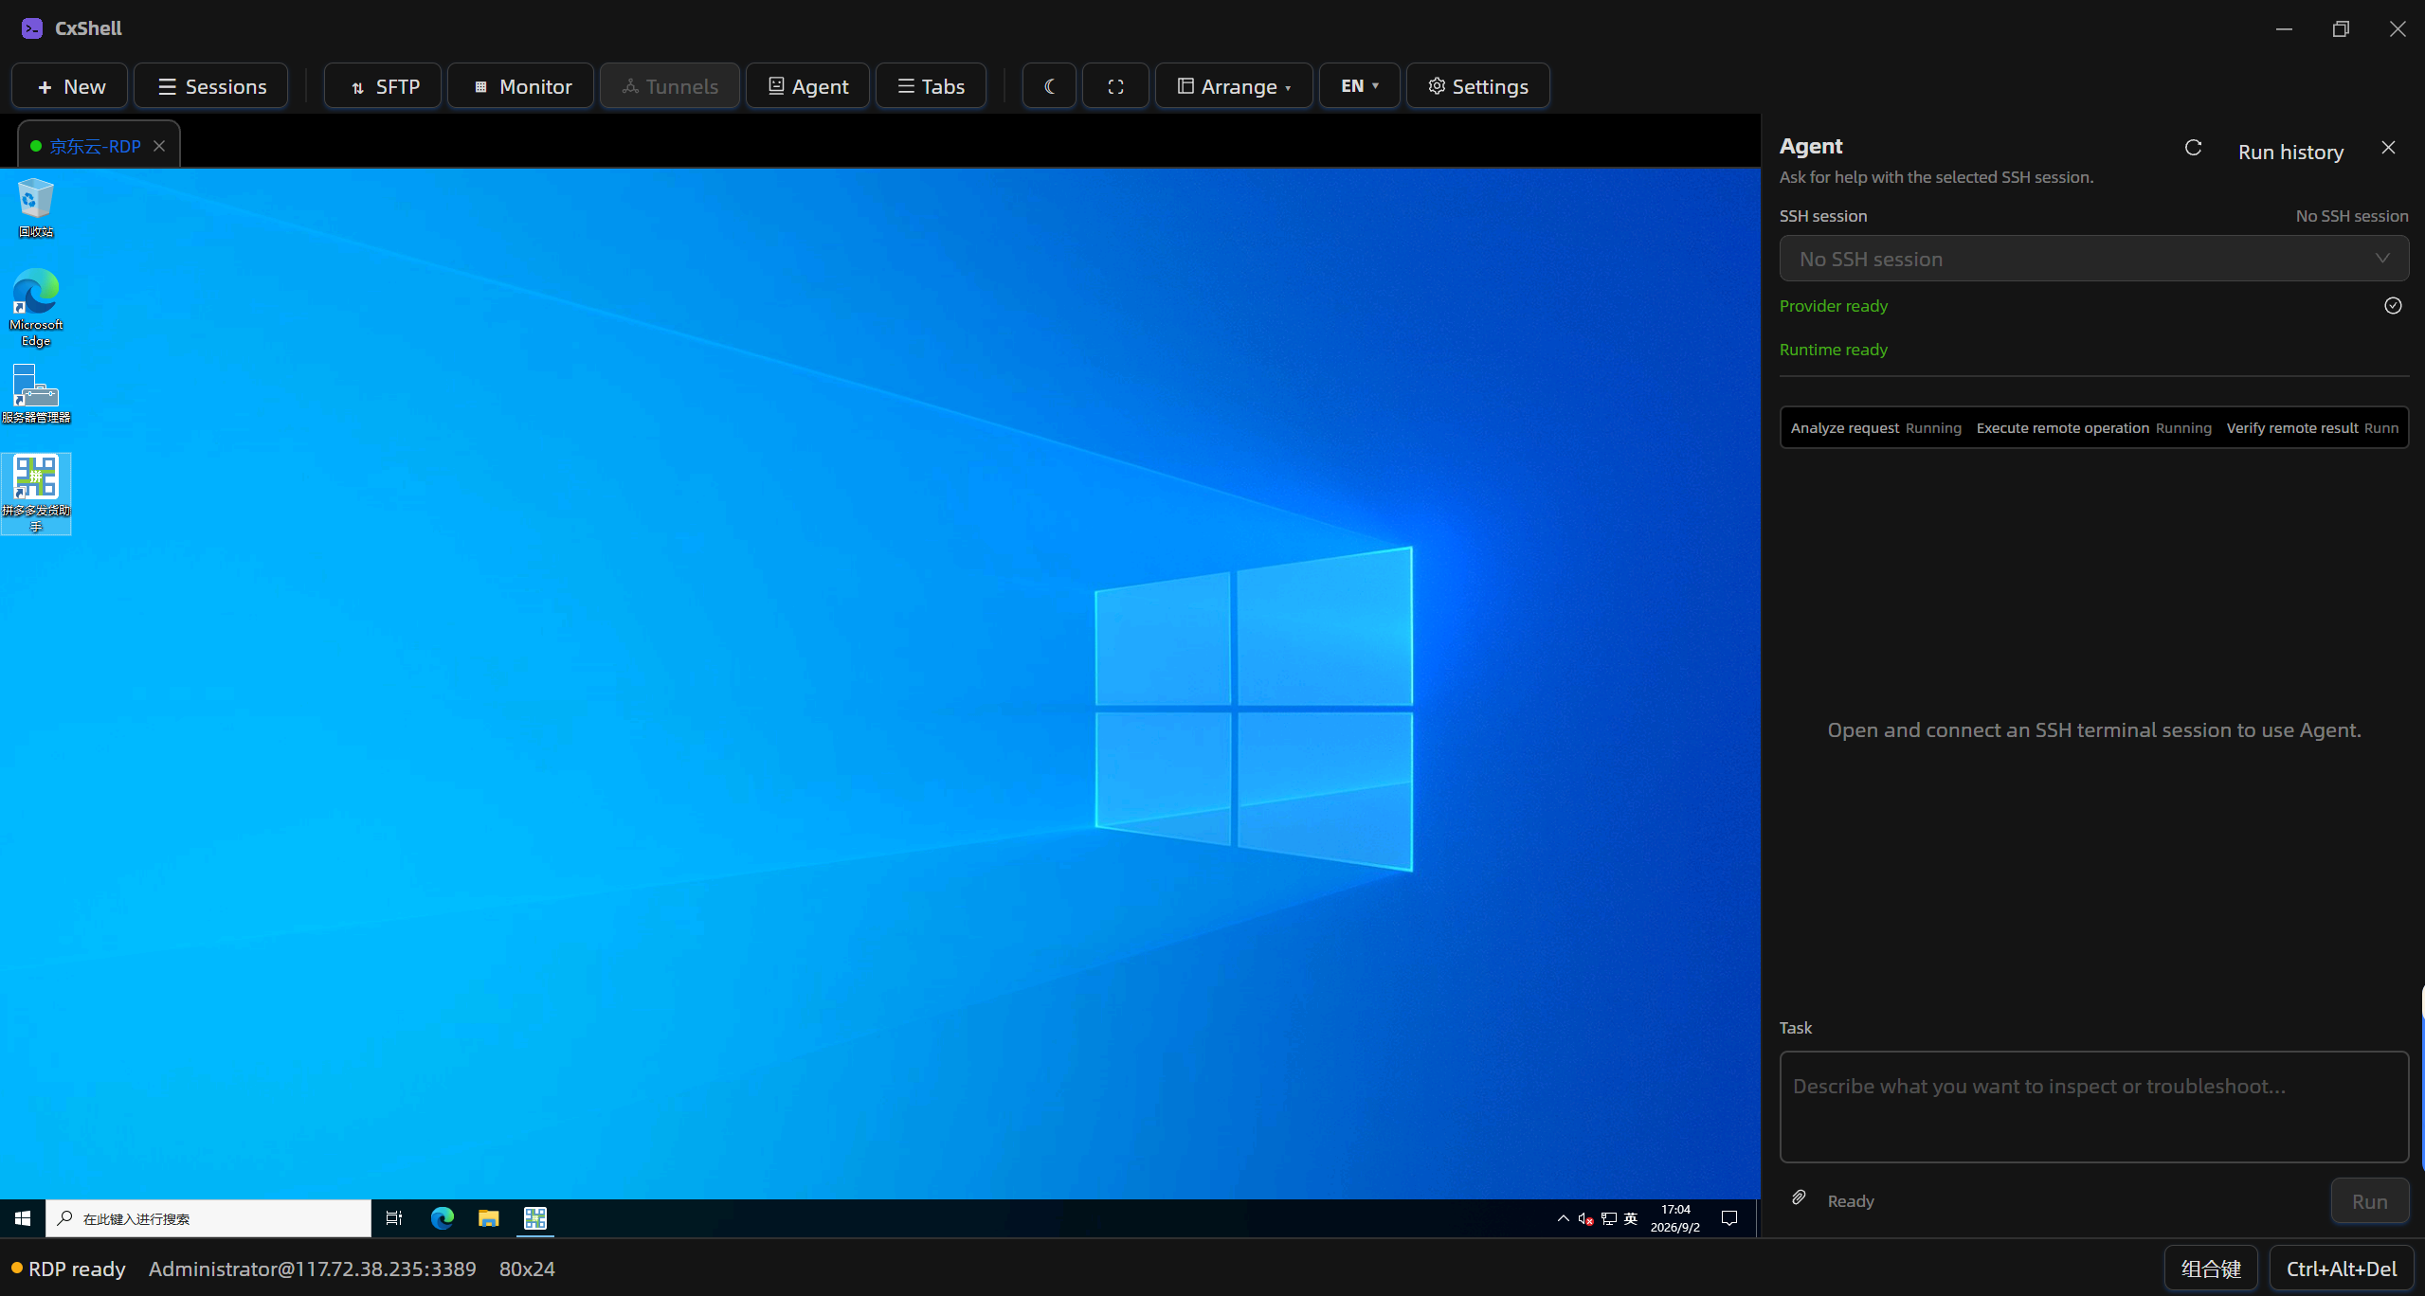Viewport: 2425px width, 1296px height.
Task: Open the remote notification center
Action: (1729, 1218)
